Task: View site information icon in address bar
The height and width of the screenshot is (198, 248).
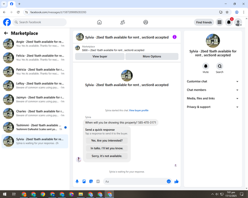Action: pyautogui.click(x=26, y=12)
